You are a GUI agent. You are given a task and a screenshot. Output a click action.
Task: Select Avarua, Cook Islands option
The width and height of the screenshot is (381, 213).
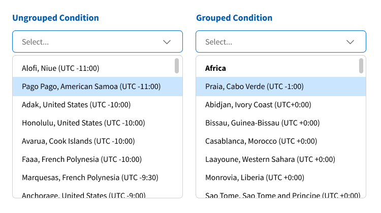pos(78,141)
